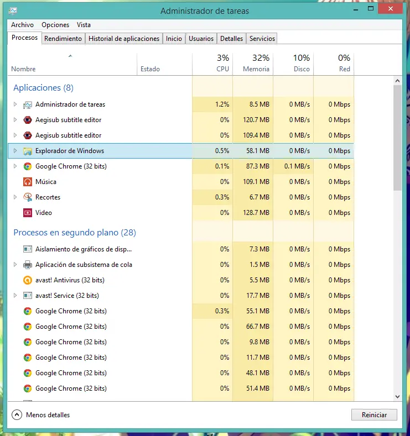Expand the second Aegisub subtitle editor entry
The height and width of the screenshot is (436, 410).
[15, 135]
